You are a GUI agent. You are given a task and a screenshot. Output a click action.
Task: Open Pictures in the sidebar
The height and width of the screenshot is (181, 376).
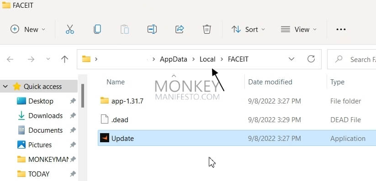coord(40,145)
